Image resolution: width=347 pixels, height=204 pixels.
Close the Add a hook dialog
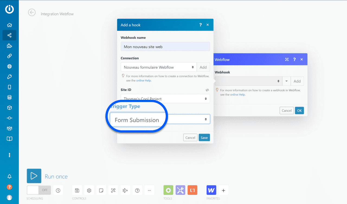208,25
